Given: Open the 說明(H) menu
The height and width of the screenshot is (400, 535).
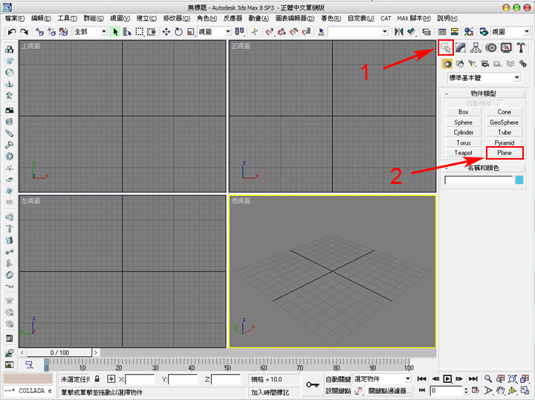Looking at the screenshot, I should pyautogui.click(x=447, y=19).
